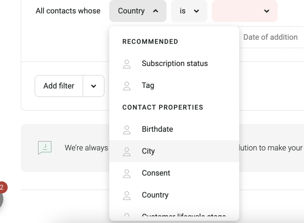Select Birthdate under Contact Properties
Viewport: 304px width, 223px height.
click(x=157, y=129)
